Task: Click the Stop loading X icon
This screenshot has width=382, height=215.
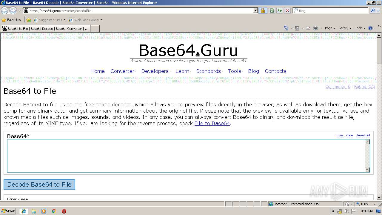Action: 287,10
